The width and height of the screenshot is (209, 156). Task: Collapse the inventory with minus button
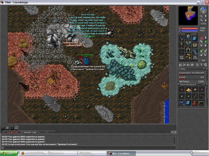[180, 34]
